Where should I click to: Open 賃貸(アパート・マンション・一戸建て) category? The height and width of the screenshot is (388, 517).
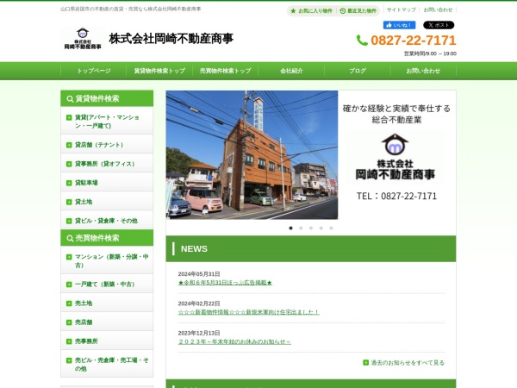click(x=107, y=122)
